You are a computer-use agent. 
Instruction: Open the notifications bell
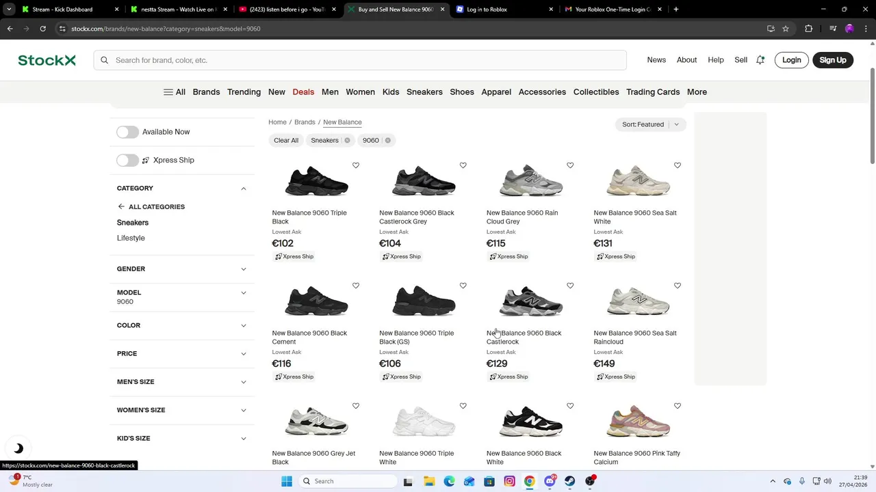click(x=760, y=60)
